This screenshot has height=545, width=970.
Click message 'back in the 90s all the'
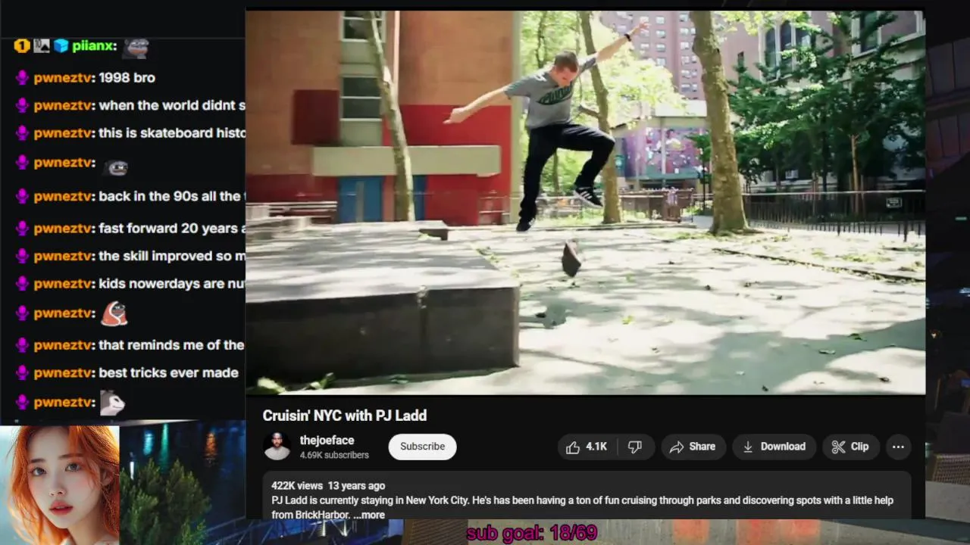click(x=172, y=197)
